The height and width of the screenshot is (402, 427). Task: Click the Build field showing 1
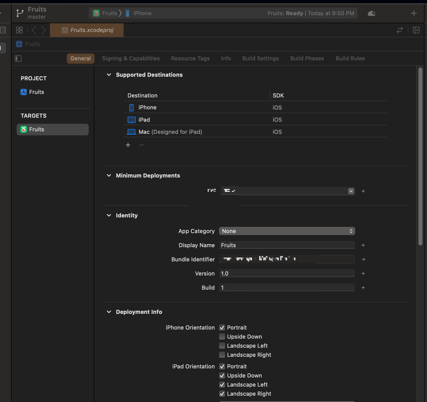pos(287,288)
